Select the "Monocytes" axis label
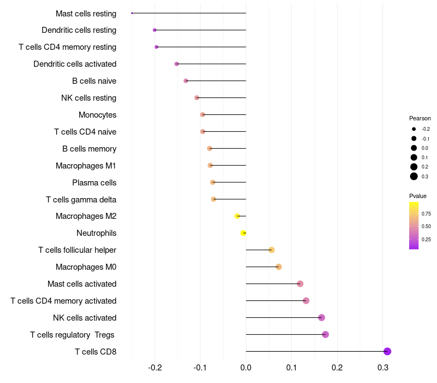 97,115
